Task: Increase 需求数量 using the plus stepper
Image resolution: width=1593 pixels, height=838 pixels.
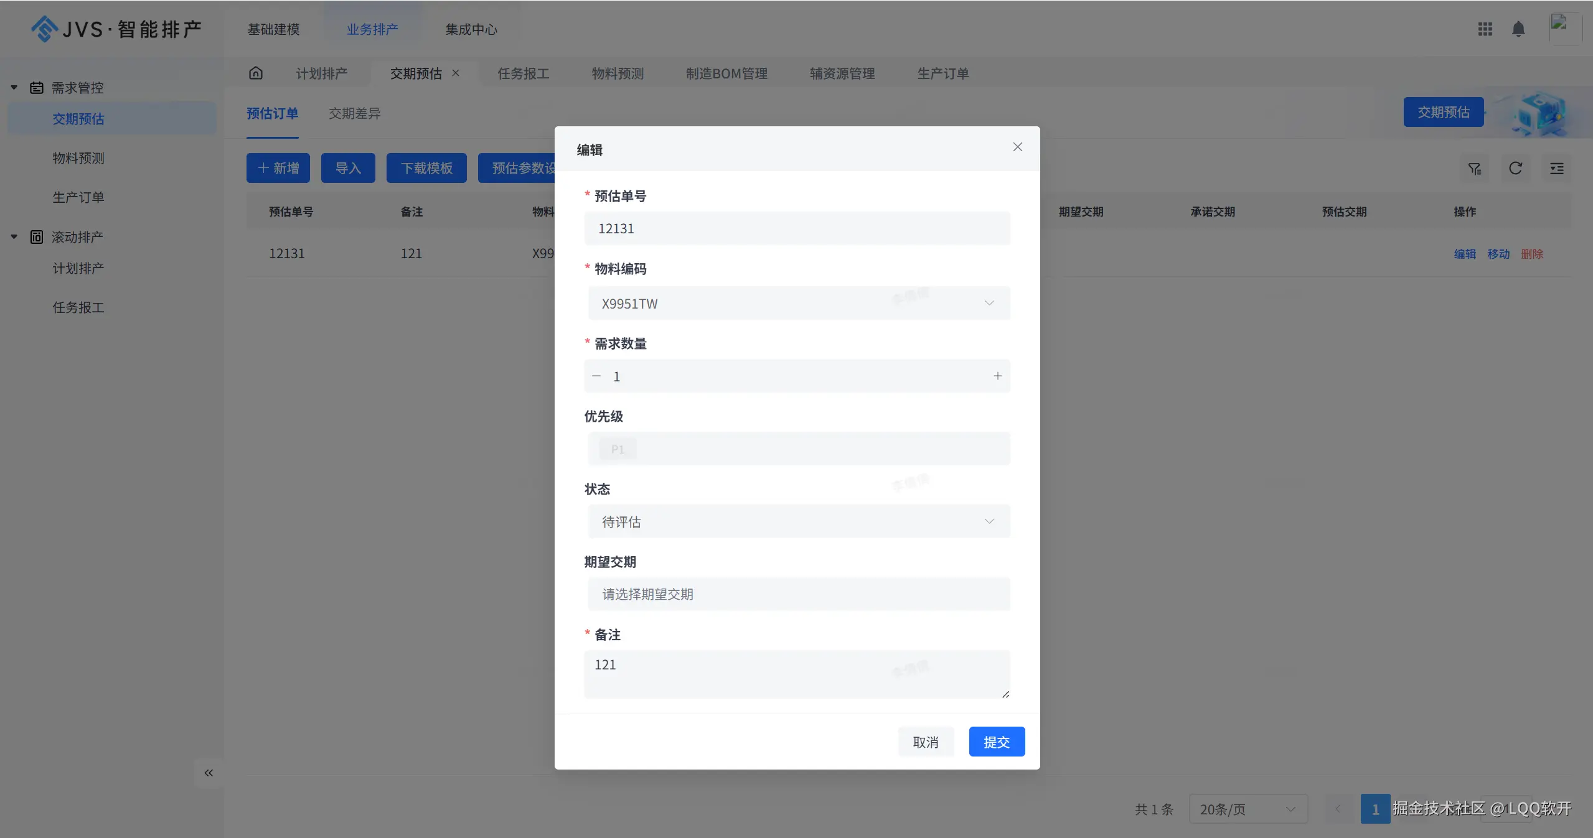Action: (997, 376)
